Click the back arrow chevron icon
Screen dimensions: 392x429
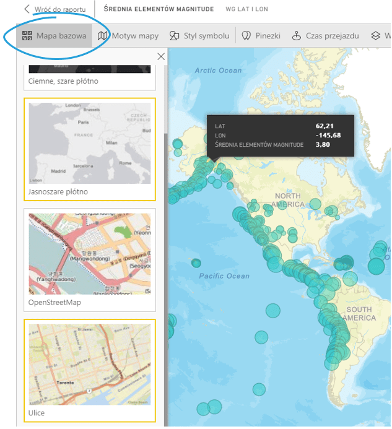[x=27, y=9]
